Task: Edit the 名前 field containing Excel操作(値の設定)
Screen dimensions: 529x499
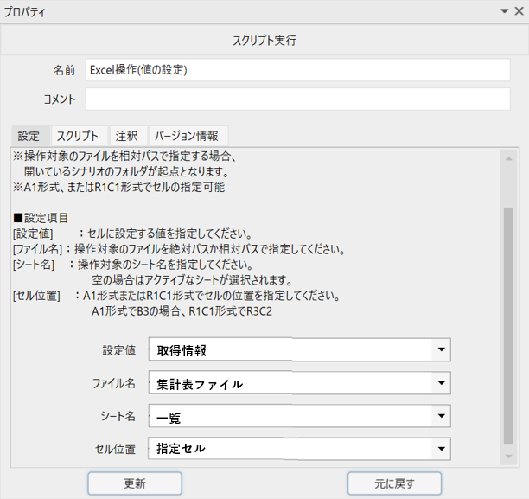Action: click(x=297, y=70)
